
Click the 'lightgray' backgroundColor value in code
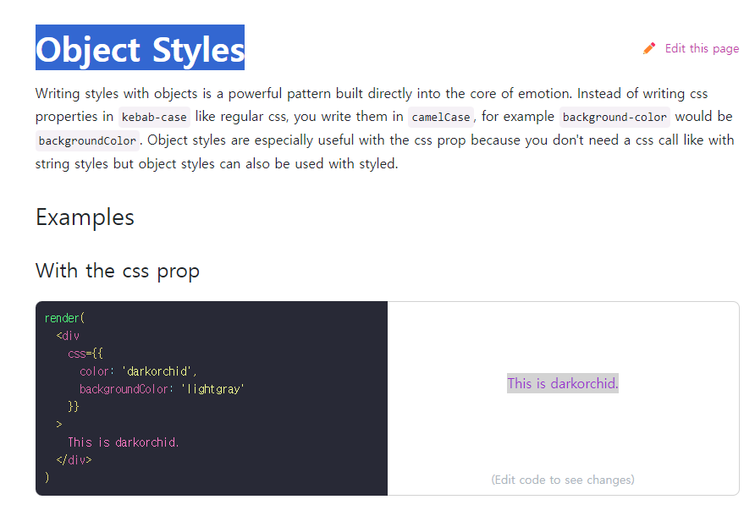[212, 389]
